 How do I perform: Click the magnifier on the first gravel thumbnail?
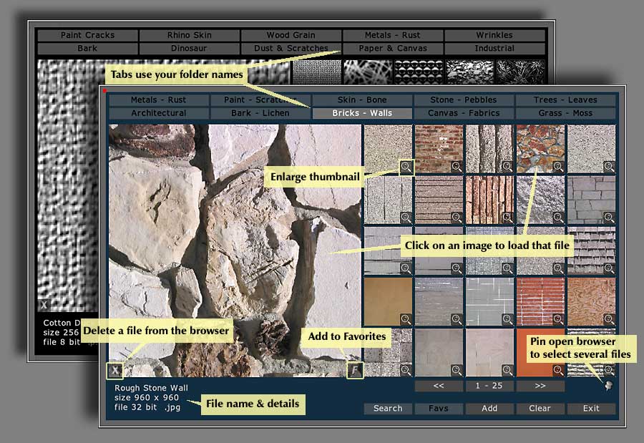click(x=406, y=167)
